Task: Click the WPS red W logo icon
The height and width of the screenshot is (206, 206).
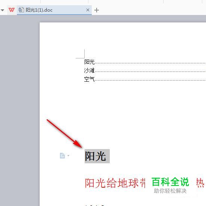Action: point(12,10)
